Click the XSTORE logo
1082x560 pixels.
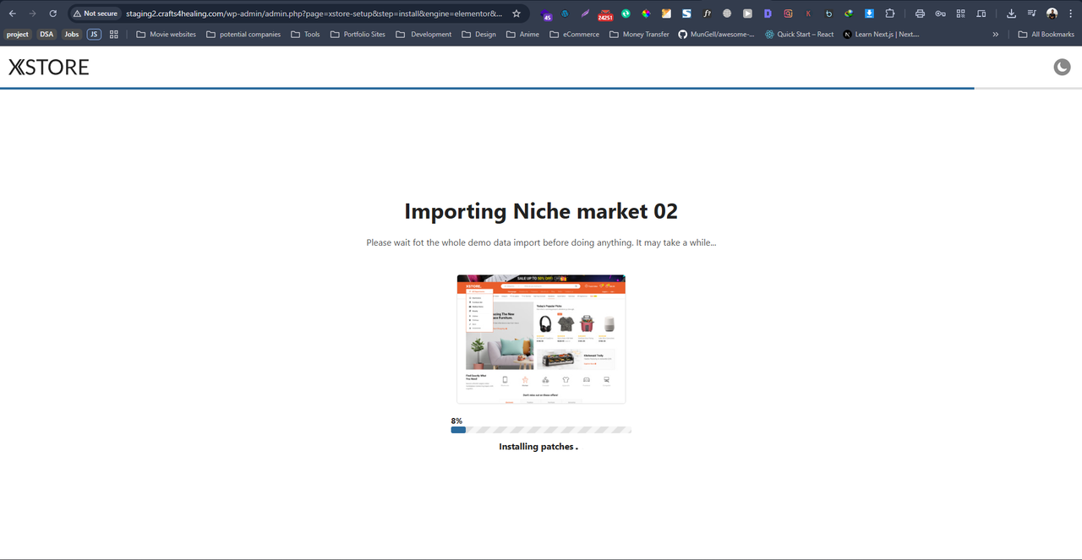click(x=49, y=68)
